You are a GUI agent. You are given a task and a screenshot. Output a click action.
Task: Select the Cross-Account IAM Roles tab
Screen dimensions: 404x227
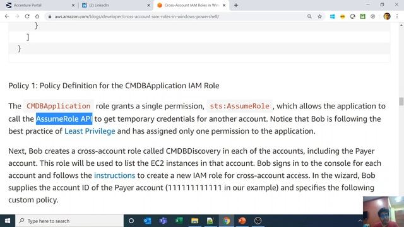191,5
